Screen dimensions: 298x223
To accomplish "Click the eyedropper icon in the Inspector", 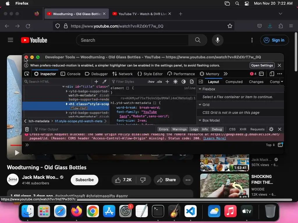I will click(104, 82).
